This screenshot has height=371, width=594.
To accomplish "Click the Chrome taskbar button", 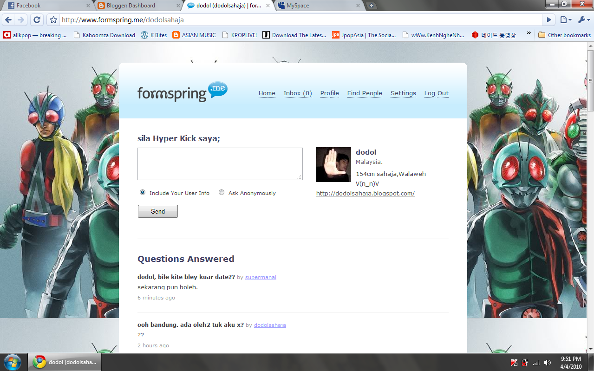I will [x=65, y=362].
